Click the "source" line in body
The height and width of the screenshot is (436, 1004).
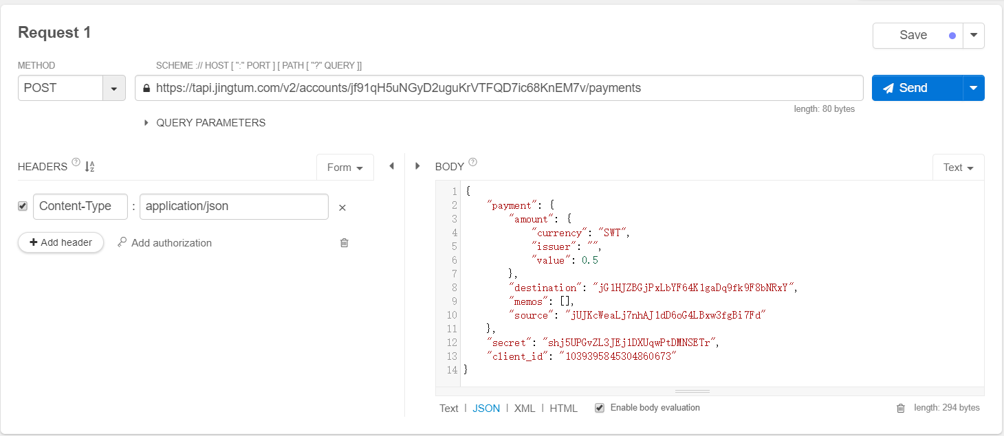(x=637, y=315)
